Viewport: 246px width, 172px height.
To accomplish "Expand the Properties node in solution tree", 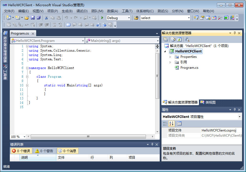I will click(x=170, y=57).
